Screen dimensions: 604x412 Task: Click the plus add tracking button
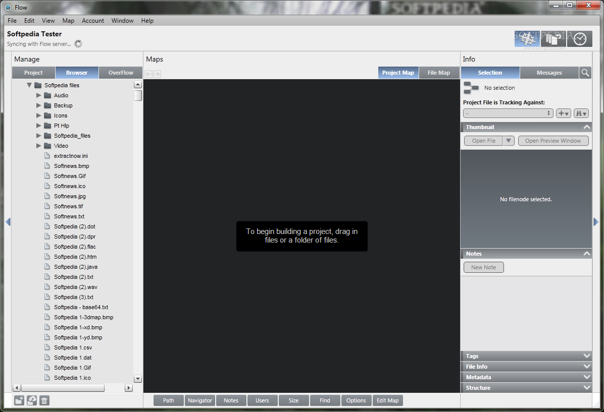coord(564,113)
